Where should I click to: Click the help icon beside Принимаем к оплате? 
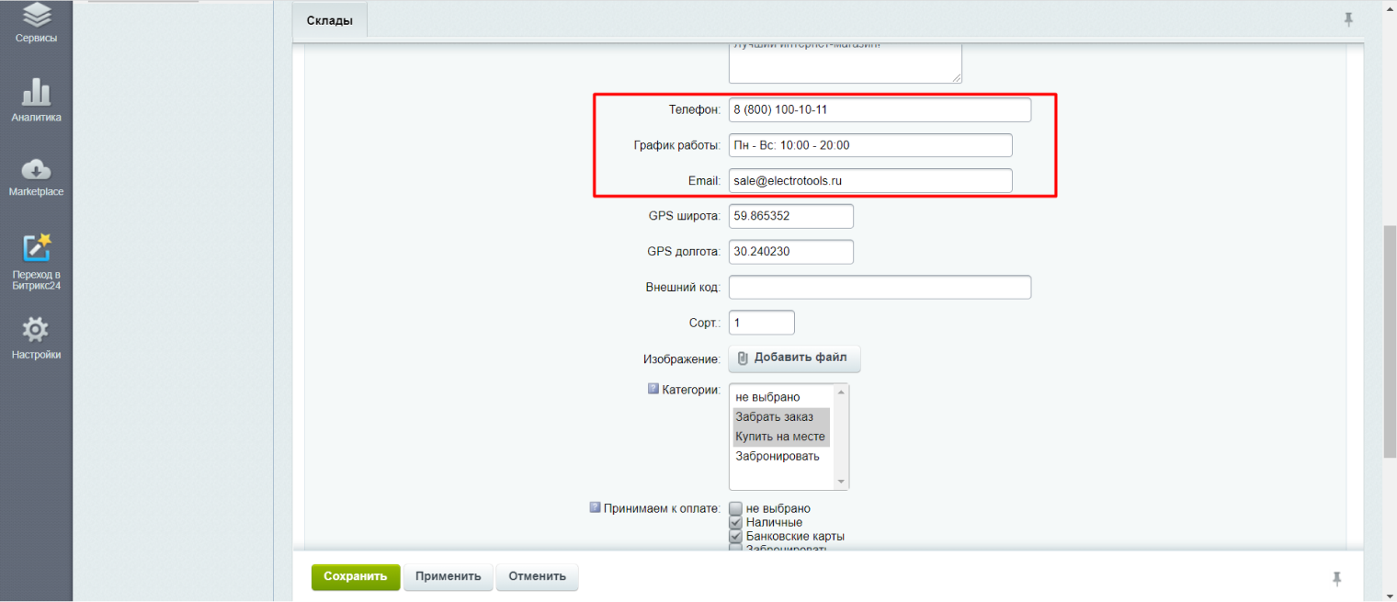pos(595,506)
